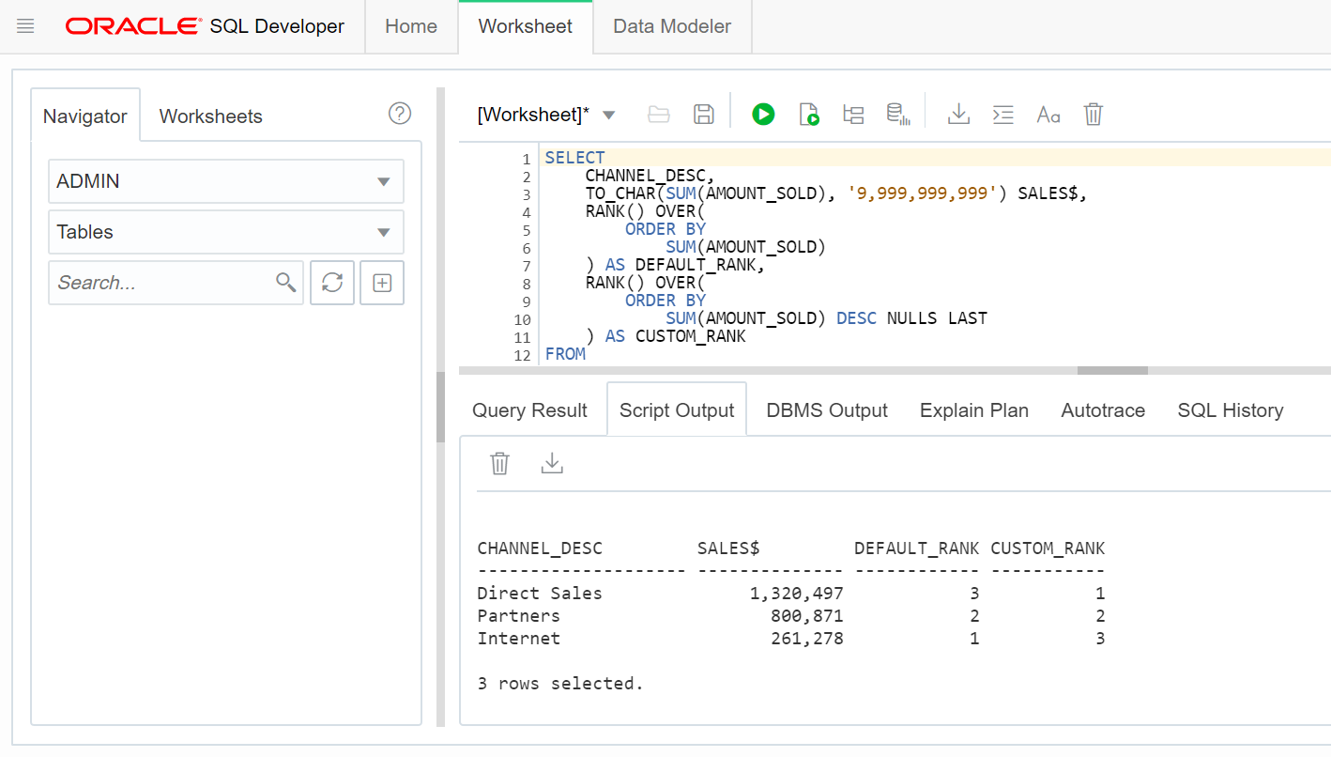The width and height of the screenshot is (1331, 757).
Task: Save the worksheet using disk icon
Action: coord(704,115)
